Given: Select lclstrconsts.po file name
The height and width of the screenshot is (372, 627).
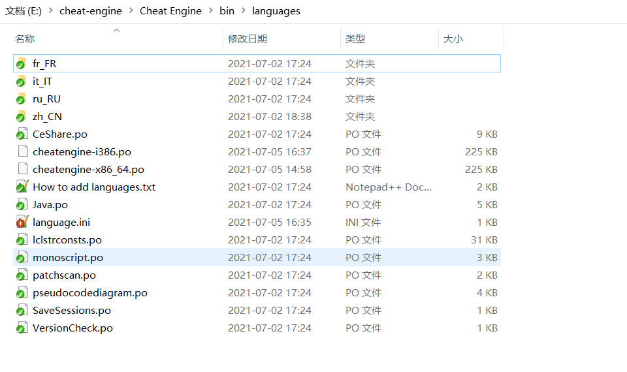Looking at the screenshot, I should tap(67, 240).
